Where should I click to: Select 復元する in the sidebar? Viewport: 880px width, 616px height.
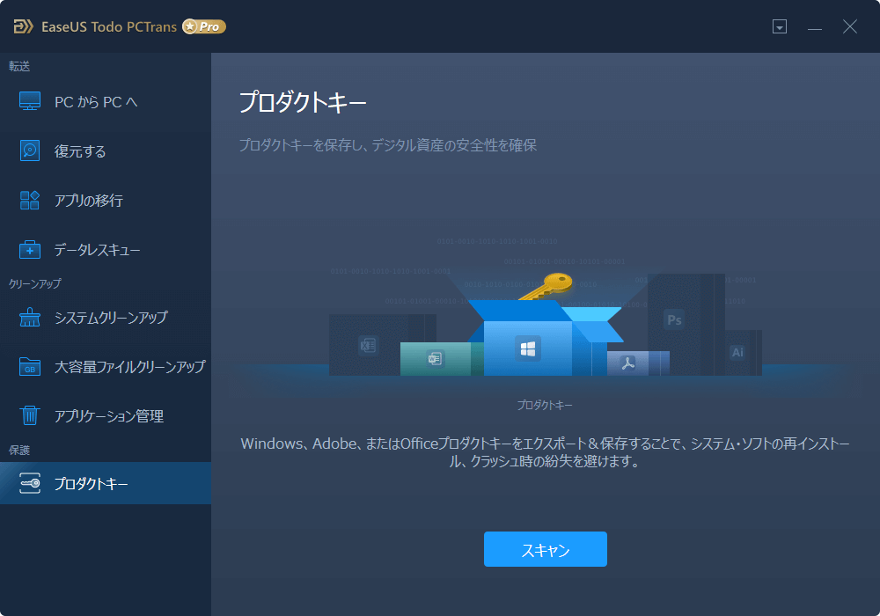click(x=106, y=150)
